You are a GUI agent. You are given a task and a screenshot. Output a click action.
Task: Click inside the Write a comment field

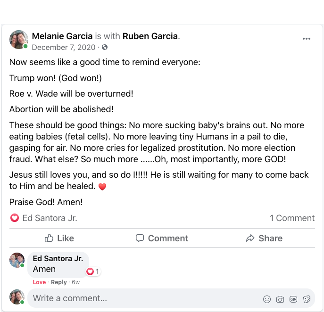141,298
